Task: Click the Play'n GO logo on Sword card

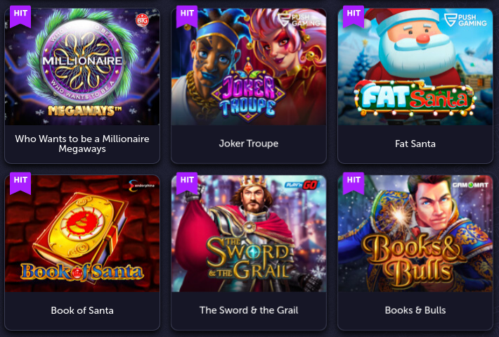Action: pyautogui.click(x=302, y=185)
